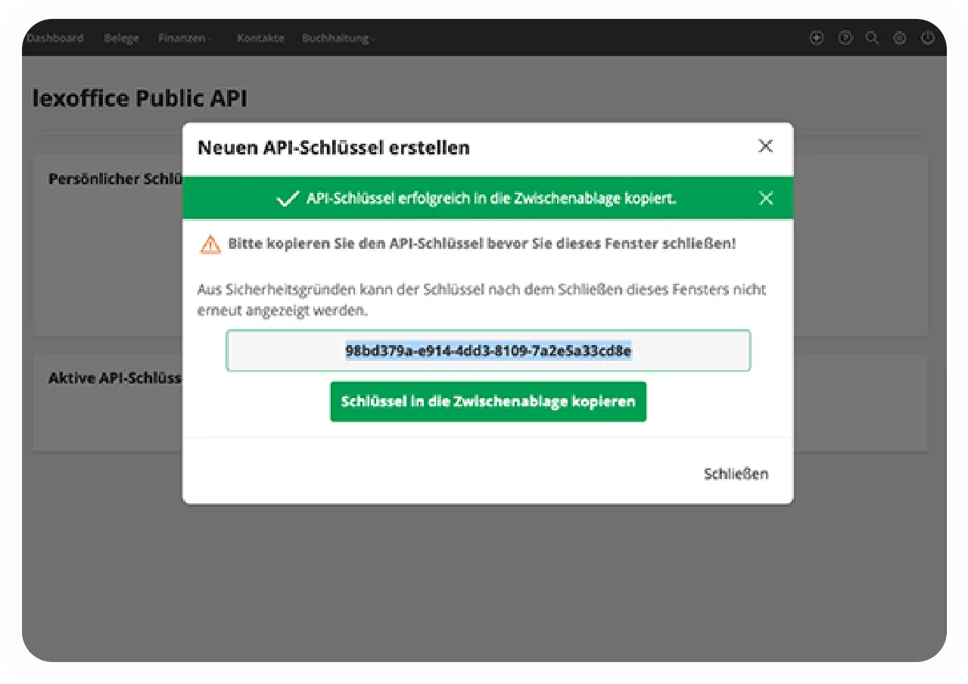Open the Belege navigation entry
This screenshot has width=968, height=684.
coord(121,38)
